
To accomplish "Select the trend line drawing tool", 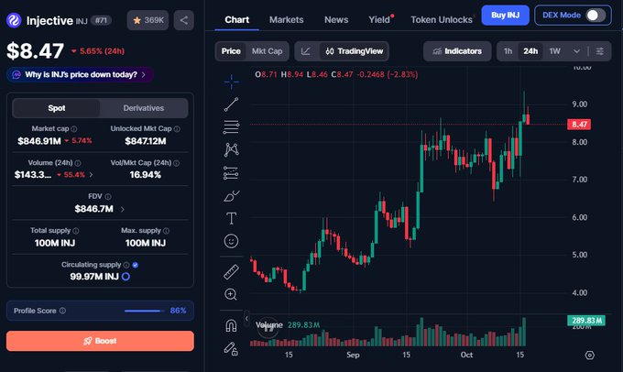I will tap(231, 104).
